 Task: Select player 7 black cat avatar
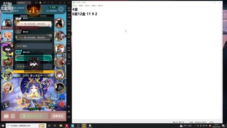pos(60,23)
